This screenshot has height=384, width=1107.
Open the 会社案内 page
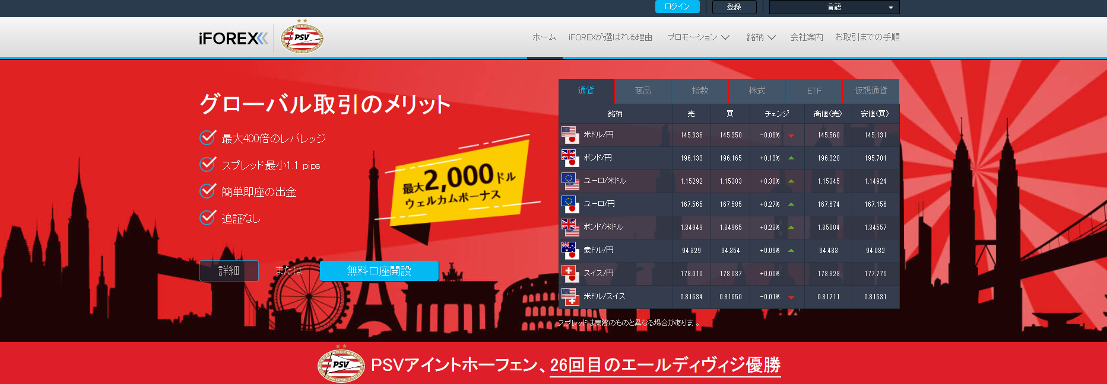pos(807,37)
